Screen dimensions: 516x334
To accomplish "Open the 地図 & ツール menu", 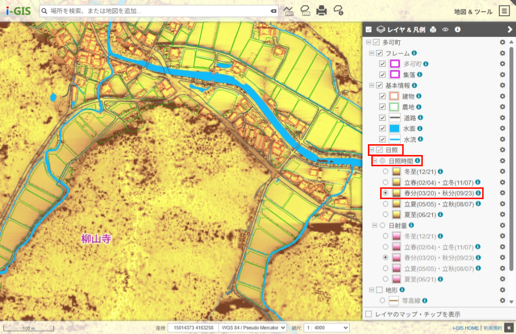I will (x=473, y=11).
